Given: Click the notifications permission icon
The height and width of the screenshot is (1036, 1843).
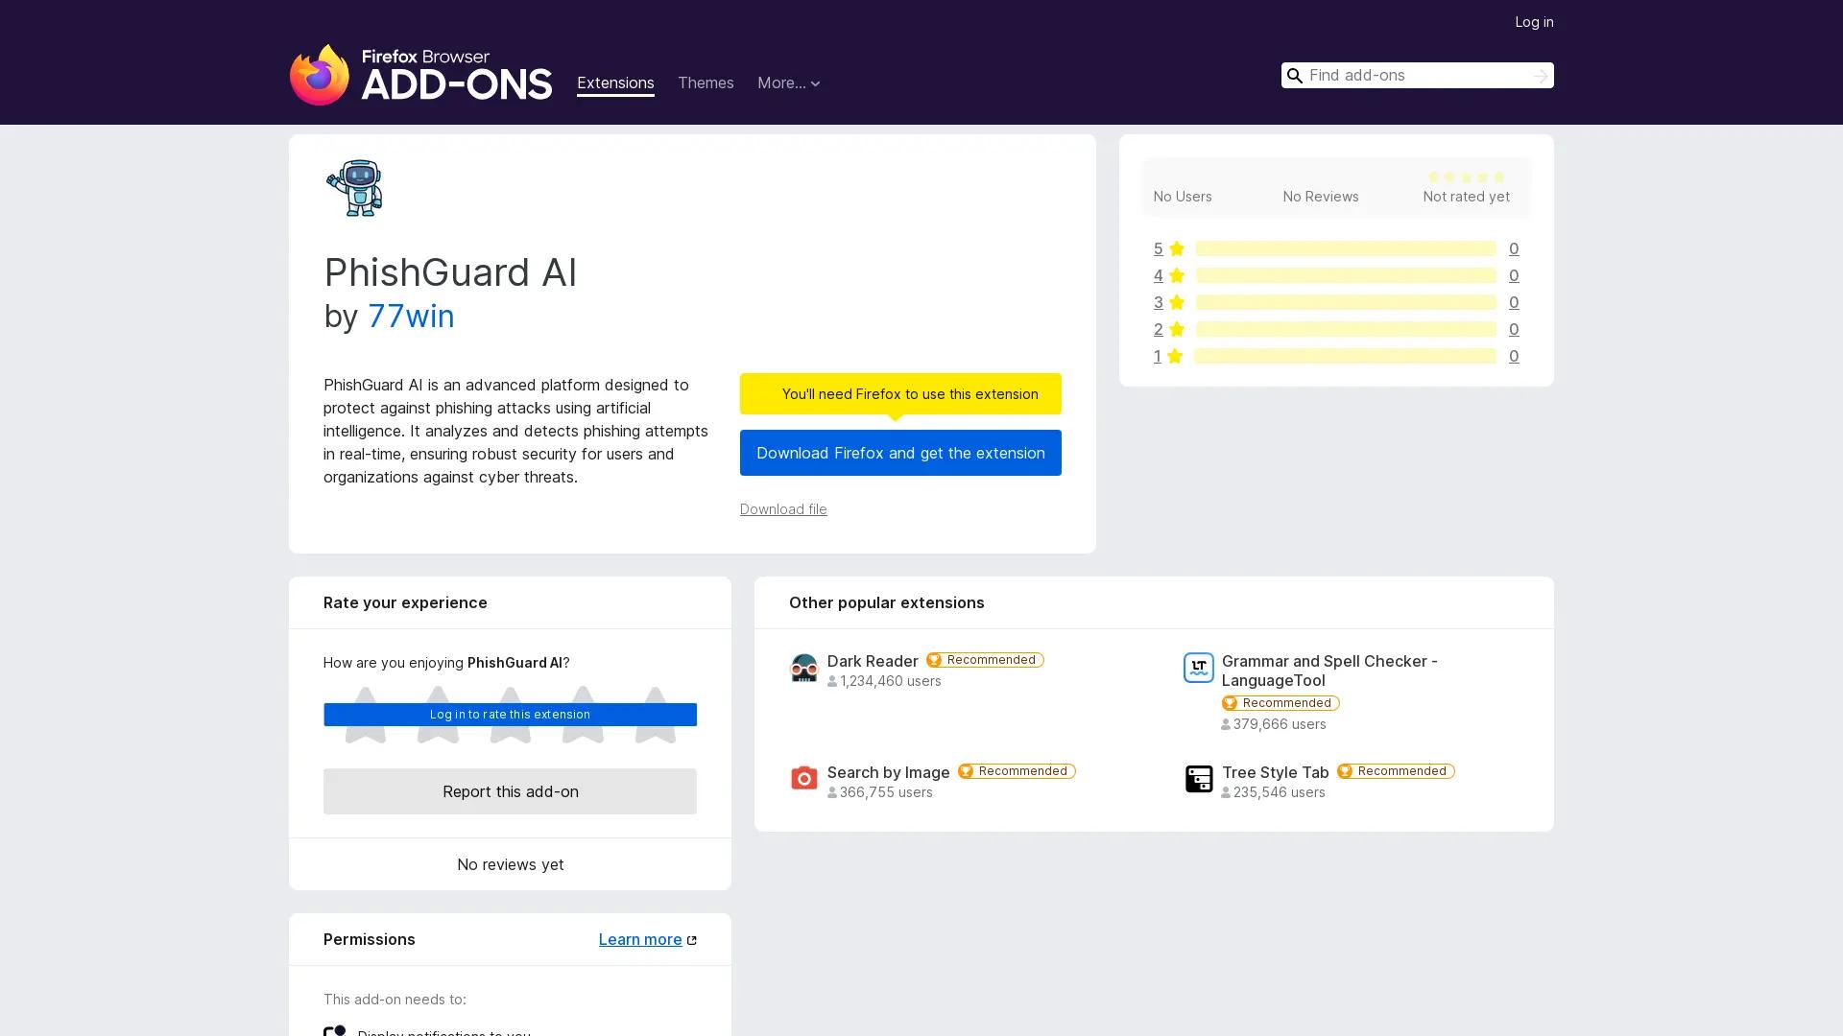Looking at the screenshot, I should tap(335, 1030).
